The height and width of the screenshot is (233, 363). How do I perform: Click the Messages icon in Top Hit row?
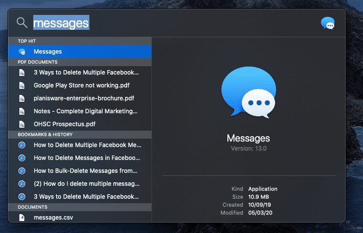pyautogui.click(x=22, y=52)
